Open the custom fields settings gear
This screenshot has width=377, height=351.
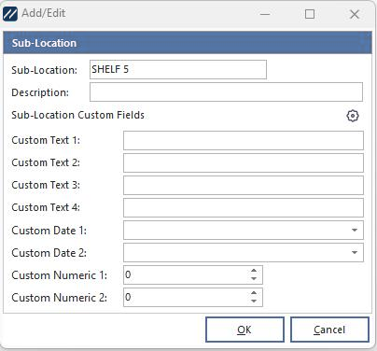tap(353, 116)
